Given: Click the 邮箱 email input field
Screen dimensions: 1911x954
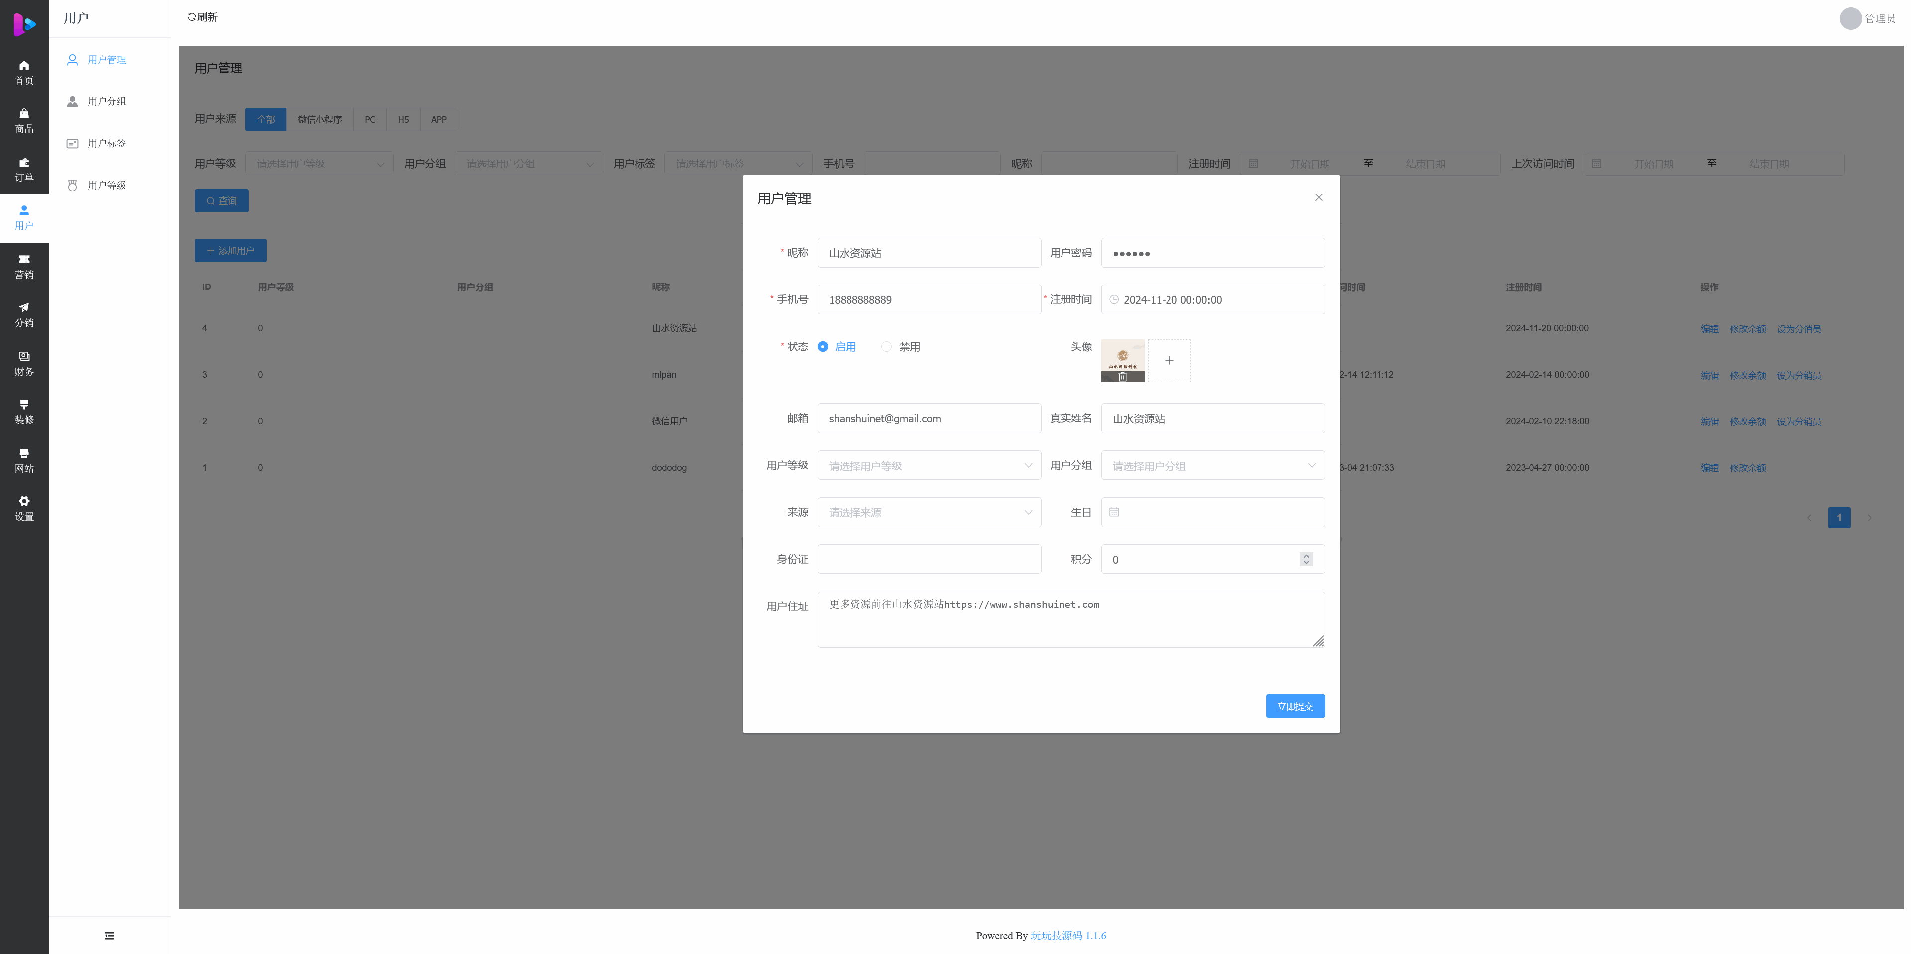Looking at the screenshot, I should pyautogui.click(x=929, y=419).
